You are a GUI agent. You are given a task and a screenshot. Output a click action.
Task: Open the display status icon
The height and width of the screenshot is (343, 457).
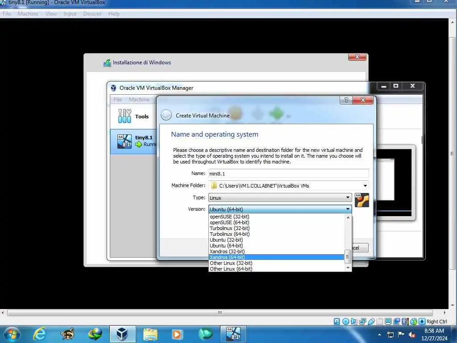pyautogui.click(x=388, y=322)
